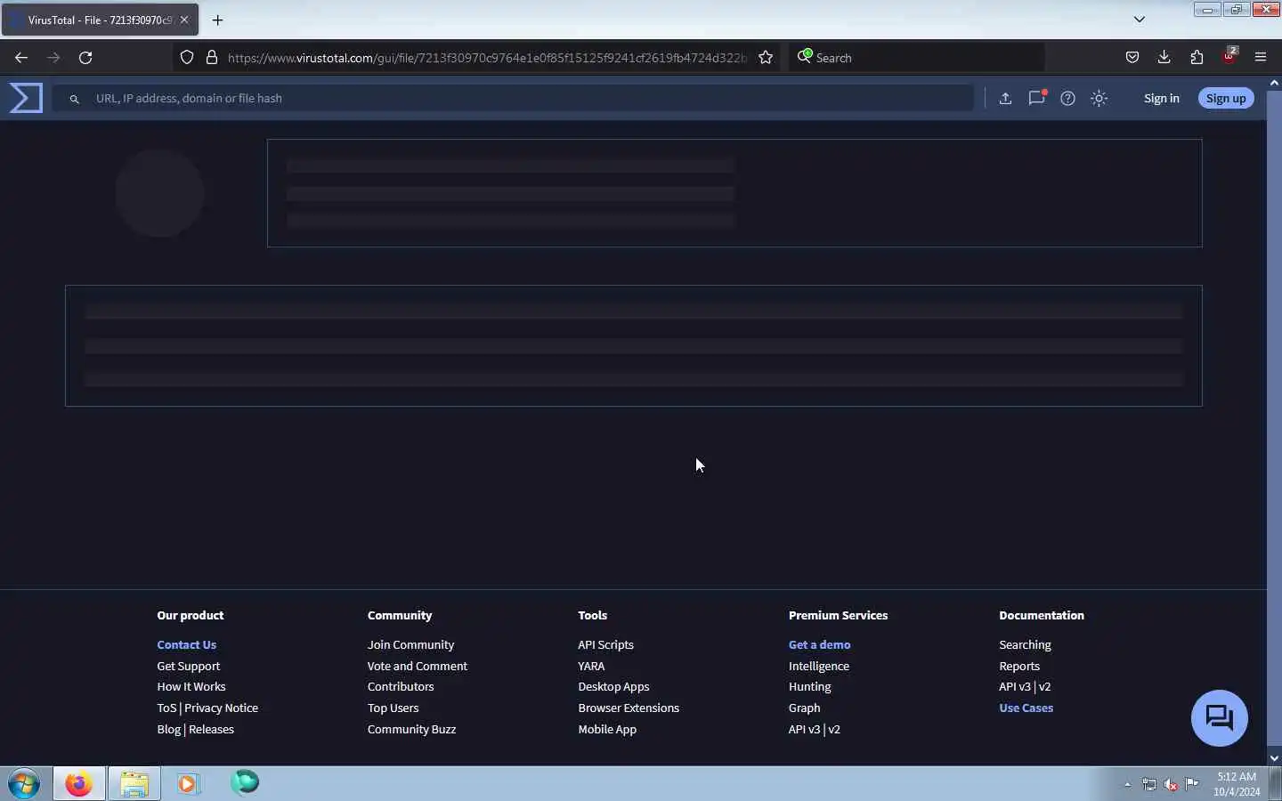This screenshot has width=1282, height=801.
Task: Open the Browser Extensions link
Action: [629, 708]
